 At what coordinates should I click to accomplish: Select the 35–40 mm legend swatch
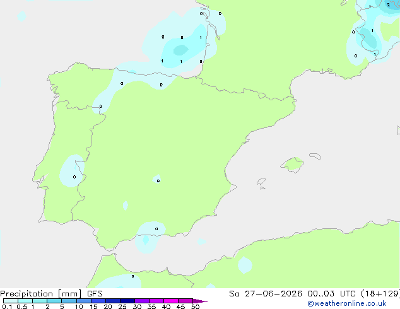[x=156, y=301]
